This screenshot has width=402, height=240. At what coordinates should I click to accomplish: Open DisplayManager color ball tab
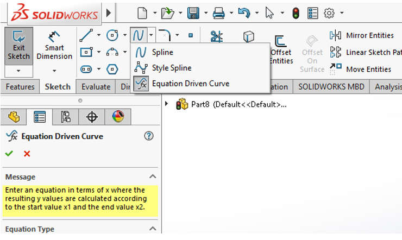coord(118,117)
